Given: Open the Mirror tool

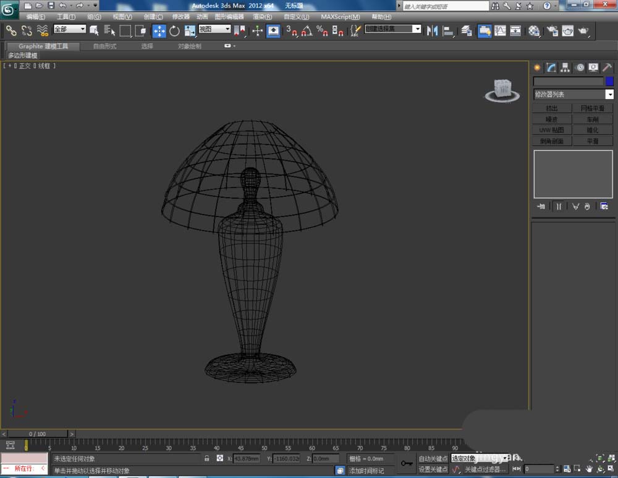Looking at the screenshot, I should [433, 30].
